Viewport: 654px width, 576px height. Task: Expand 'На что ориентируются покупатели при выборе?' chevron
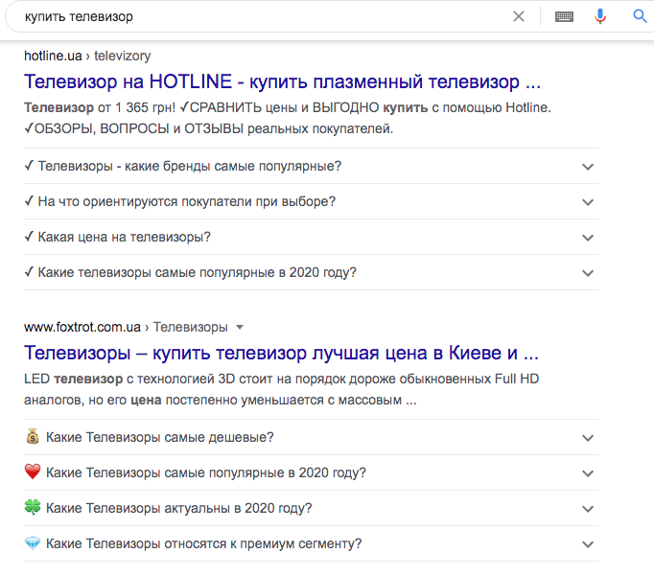coord(588,202)
